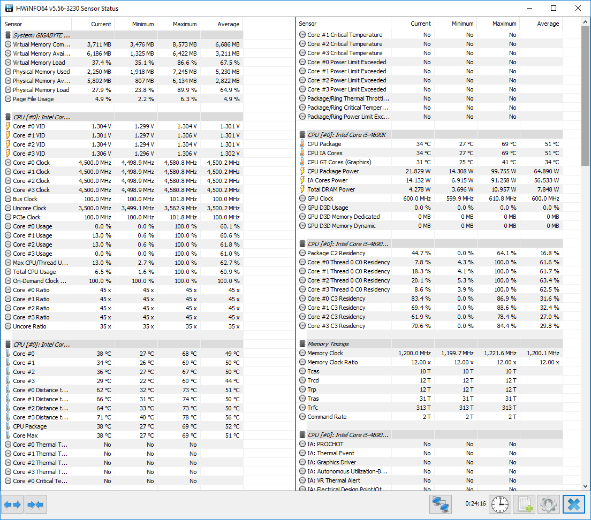Select the PCIe Clock row
Screen dimensions: 591x520
[124, 217]
